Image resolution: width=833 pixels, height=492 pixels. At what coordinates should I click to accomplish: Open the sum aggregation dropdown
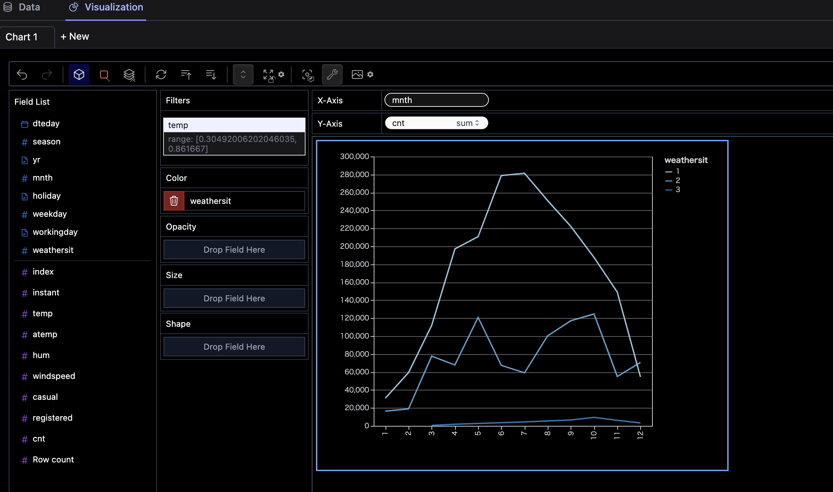468,123
